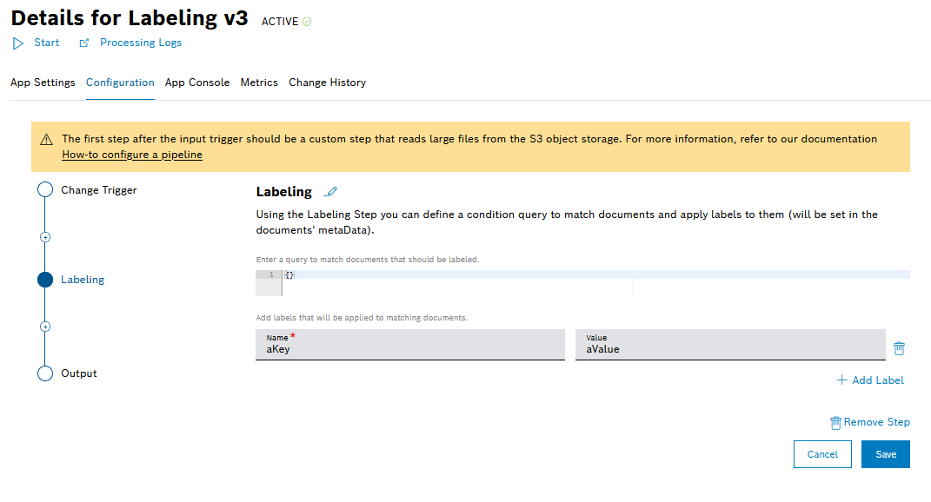This screenshot has height=502, width=931.
Task: Click the filled Labeling step node
Action: click(45, 280)
